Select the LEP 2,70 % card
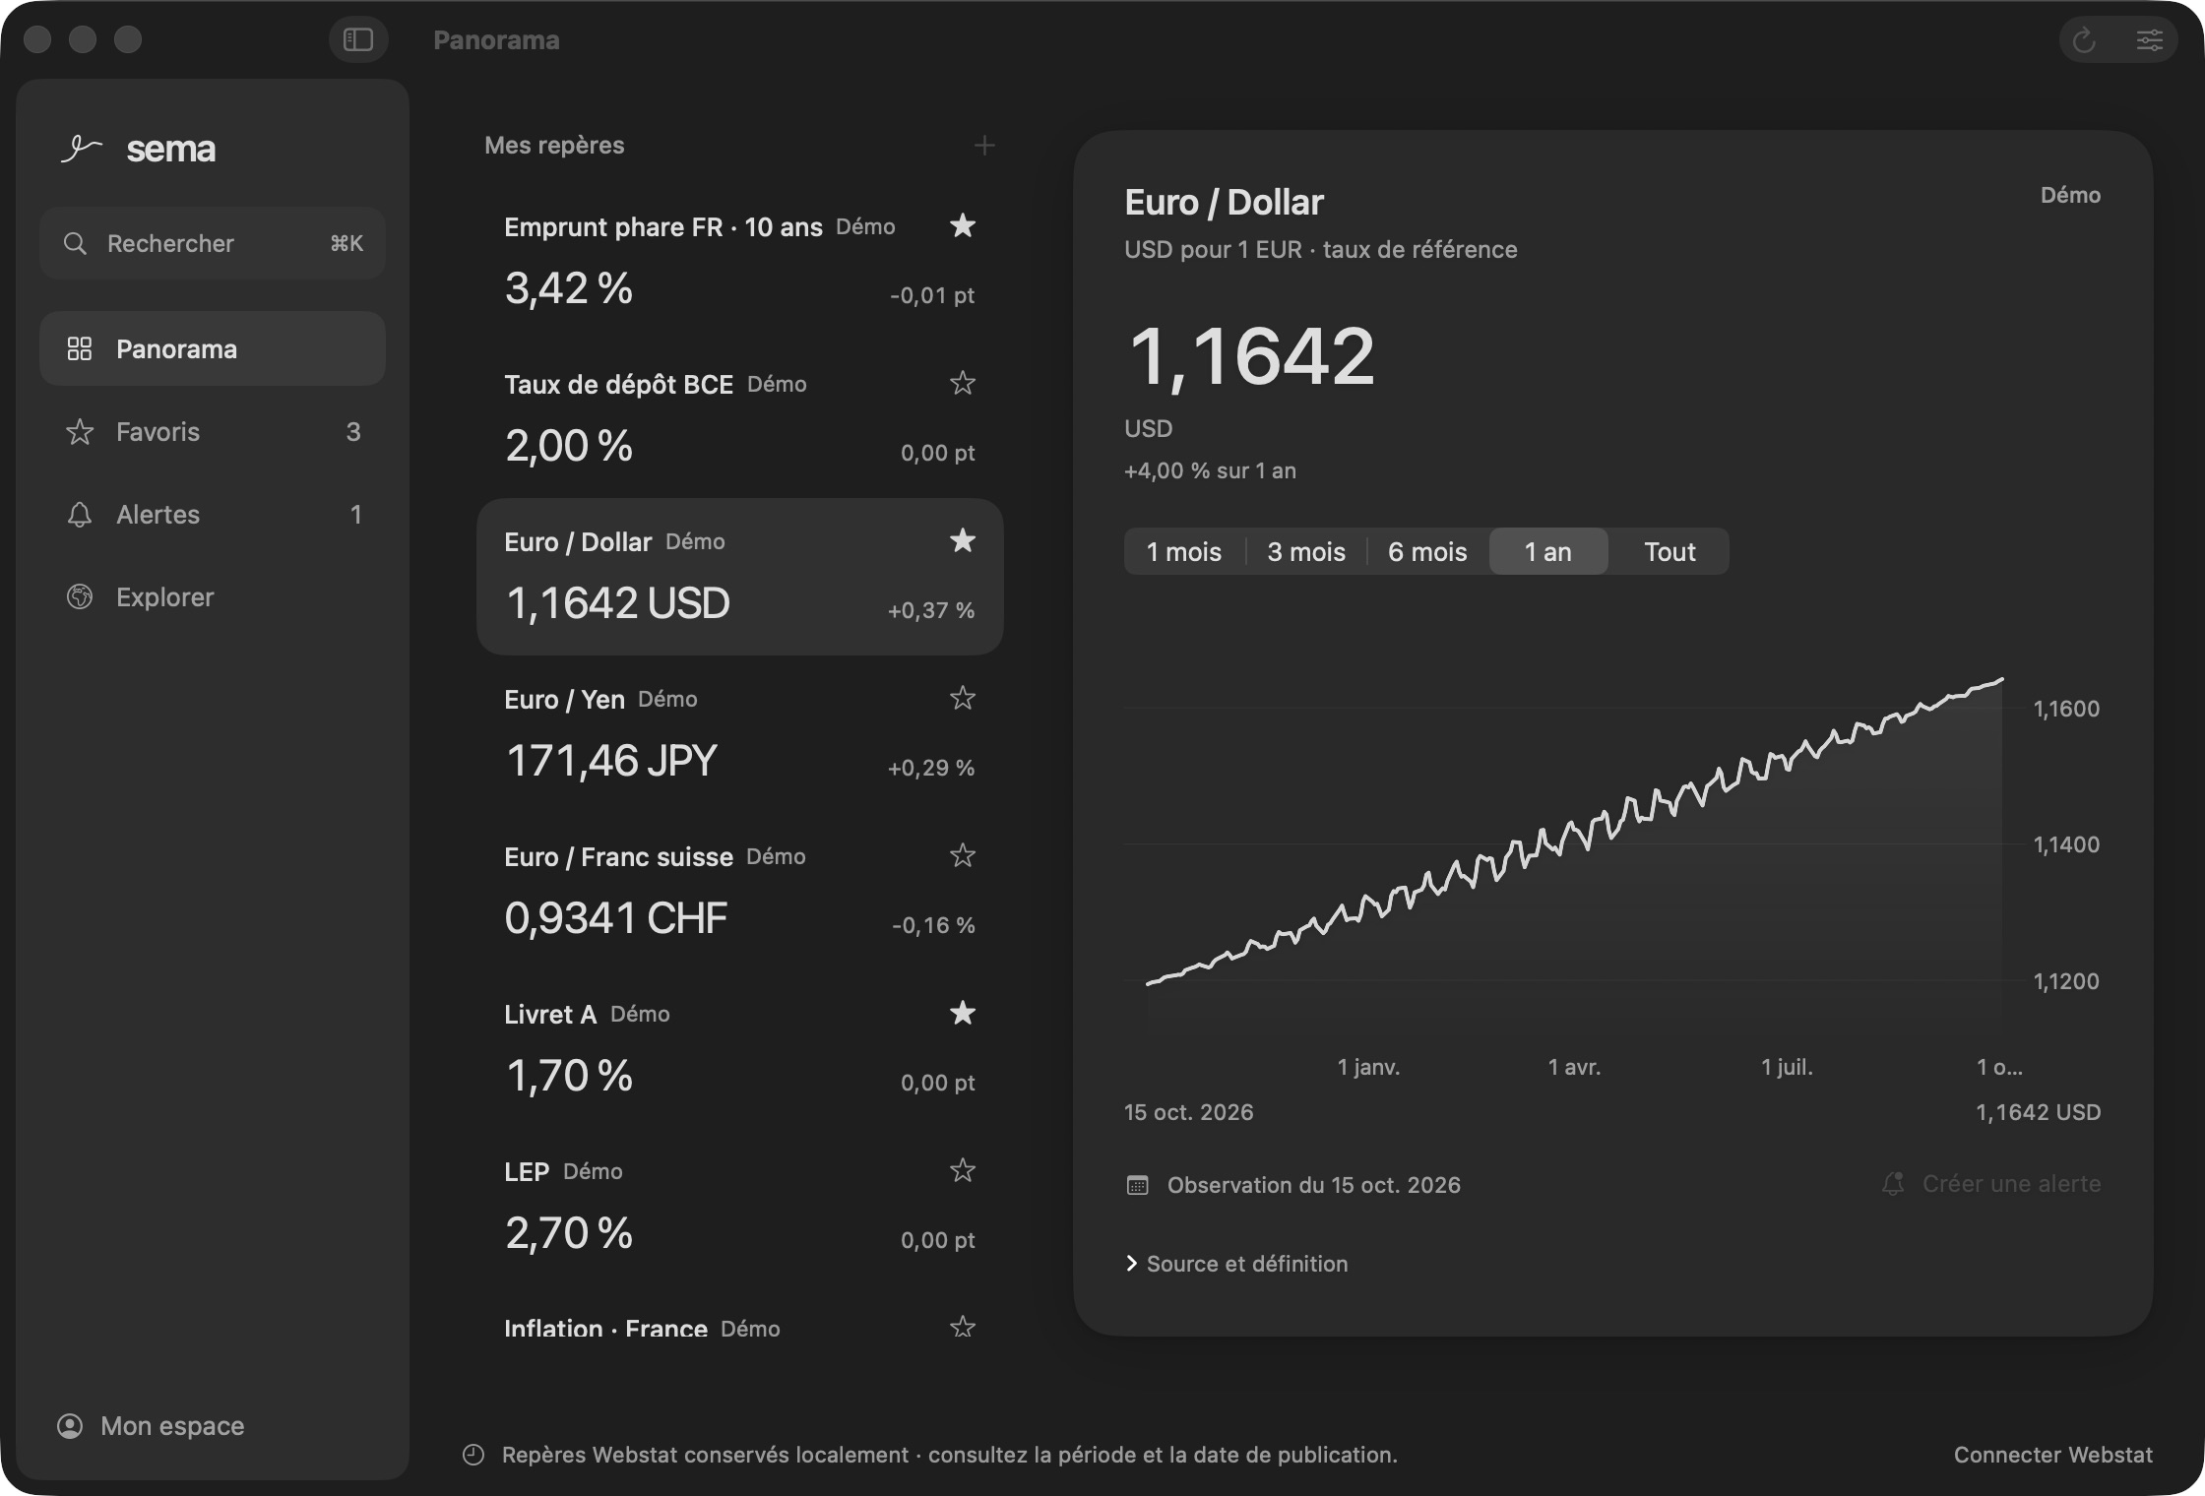 click(739, 1207)
